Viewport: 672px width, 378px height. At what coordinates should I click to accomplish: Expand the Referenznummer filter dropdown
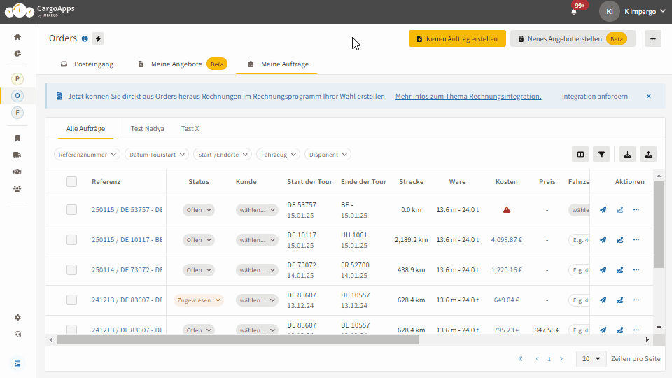(87, 154)
